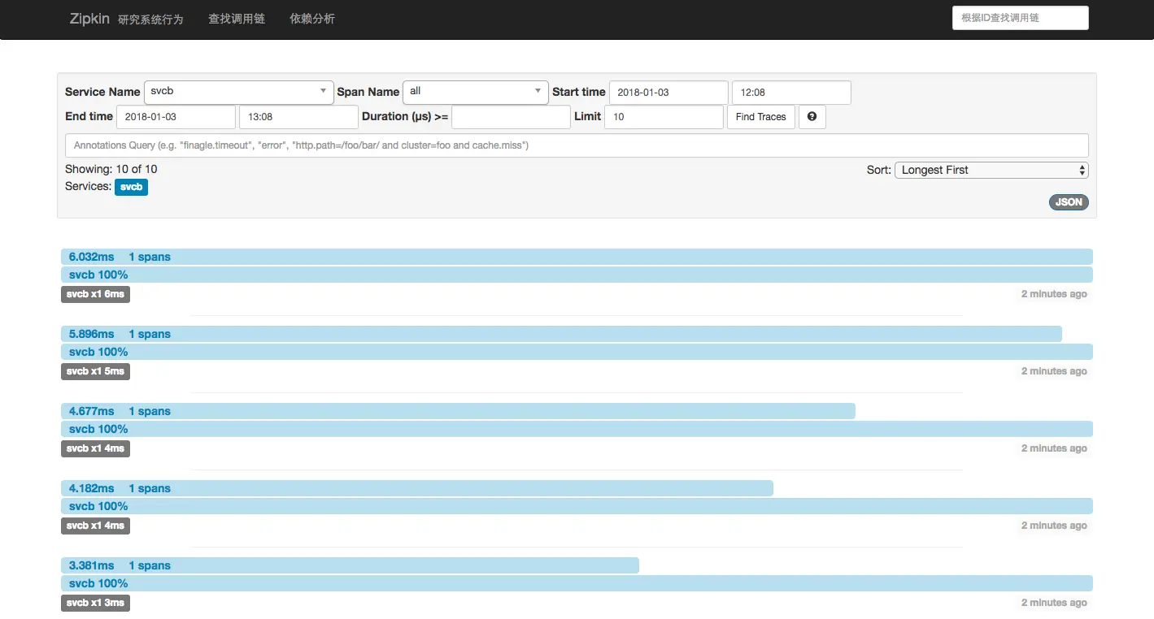The height and width of the screenshot is (619, 1154).
Task: Click the svcb x1 3ms tag
Action: tap(95, 603)
